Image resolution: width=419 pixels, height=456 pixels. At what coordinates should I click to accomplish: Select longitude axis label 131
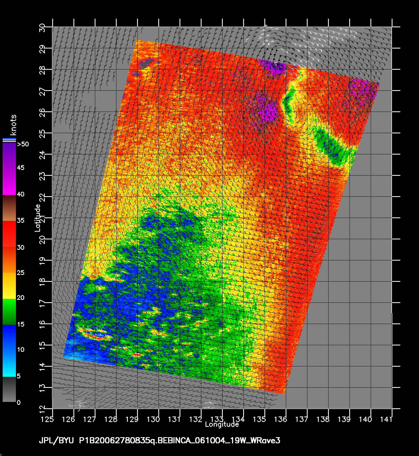click(174, 419)
